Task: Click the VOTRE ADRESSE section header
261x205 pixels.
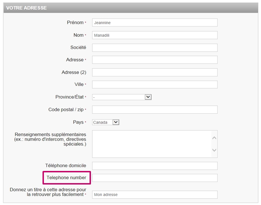Action: pyautogui.click(x=131, y=8)
